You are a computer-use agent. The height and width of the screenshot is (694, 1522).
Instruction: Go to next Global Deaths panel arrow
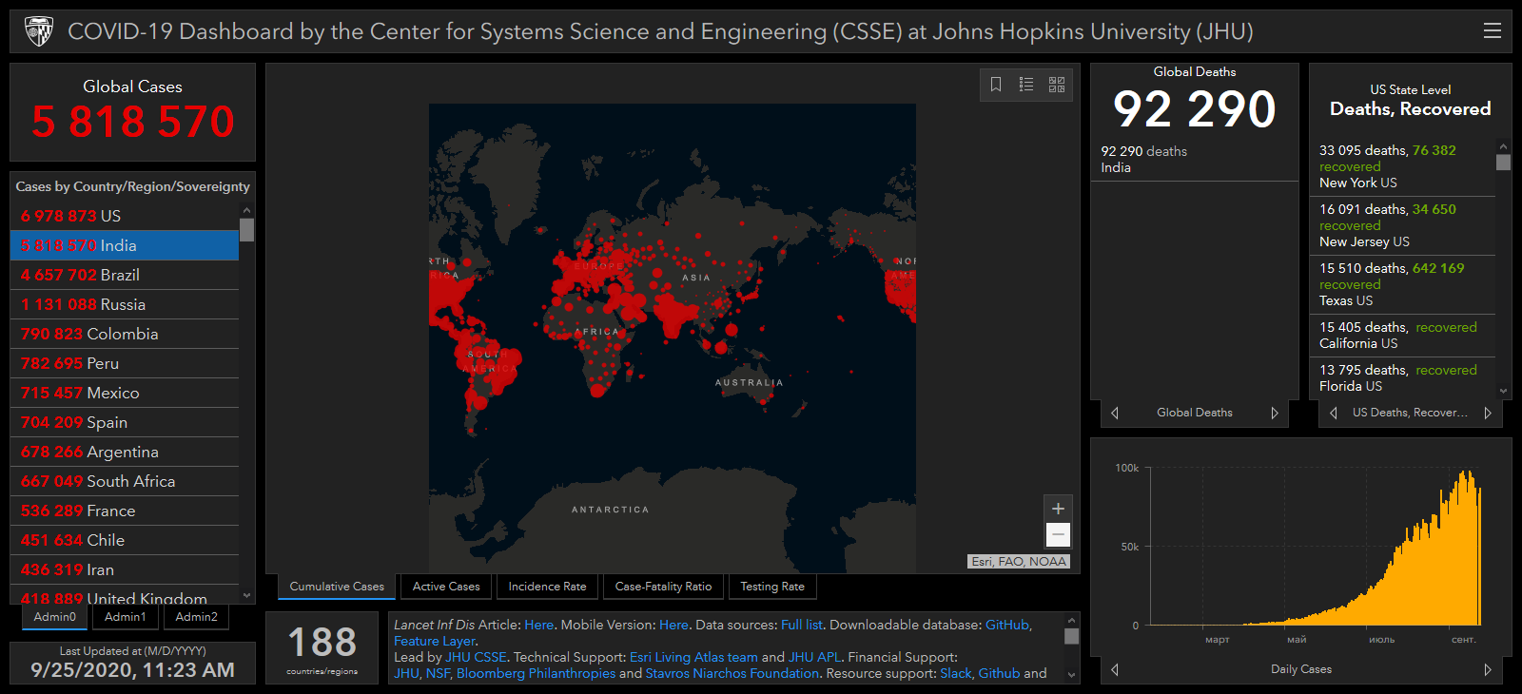(1275, 413)
